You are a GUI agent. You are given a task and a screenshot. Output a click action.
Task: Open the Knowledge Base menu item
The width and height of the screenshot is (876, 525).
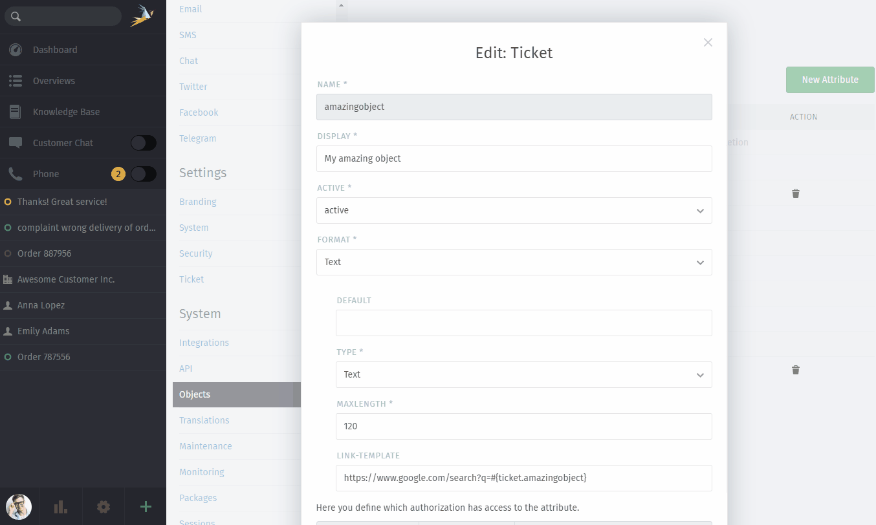coord(66,112)
